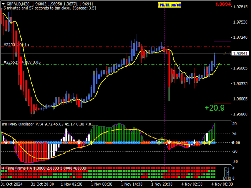The width and height of the screenshot is (251, 188).
Task: Click the oscillator scale value -50
Action: tap(235, 162)
